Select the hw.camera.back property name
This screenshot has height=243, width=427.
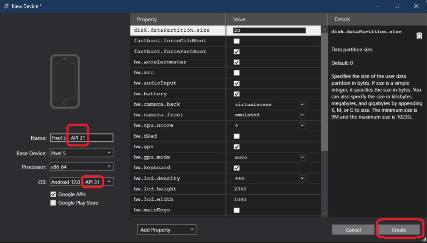point(157,104)
